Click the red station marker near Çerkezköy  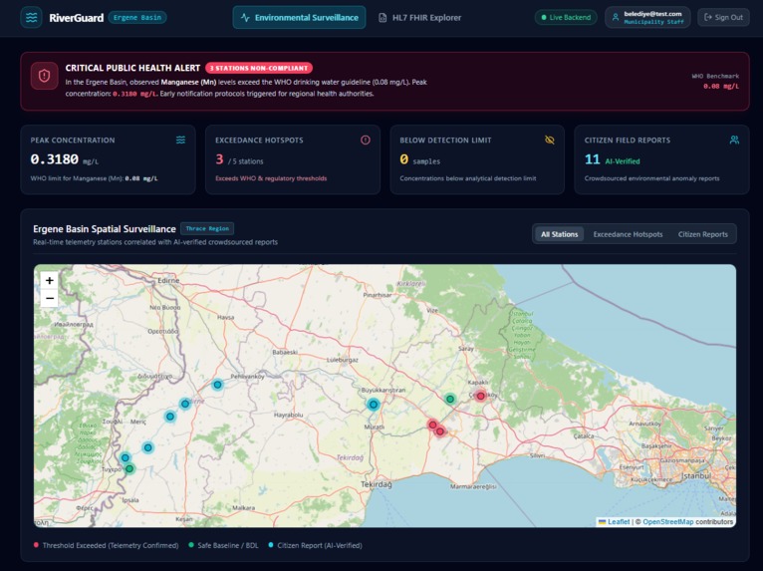coord(481,397)
